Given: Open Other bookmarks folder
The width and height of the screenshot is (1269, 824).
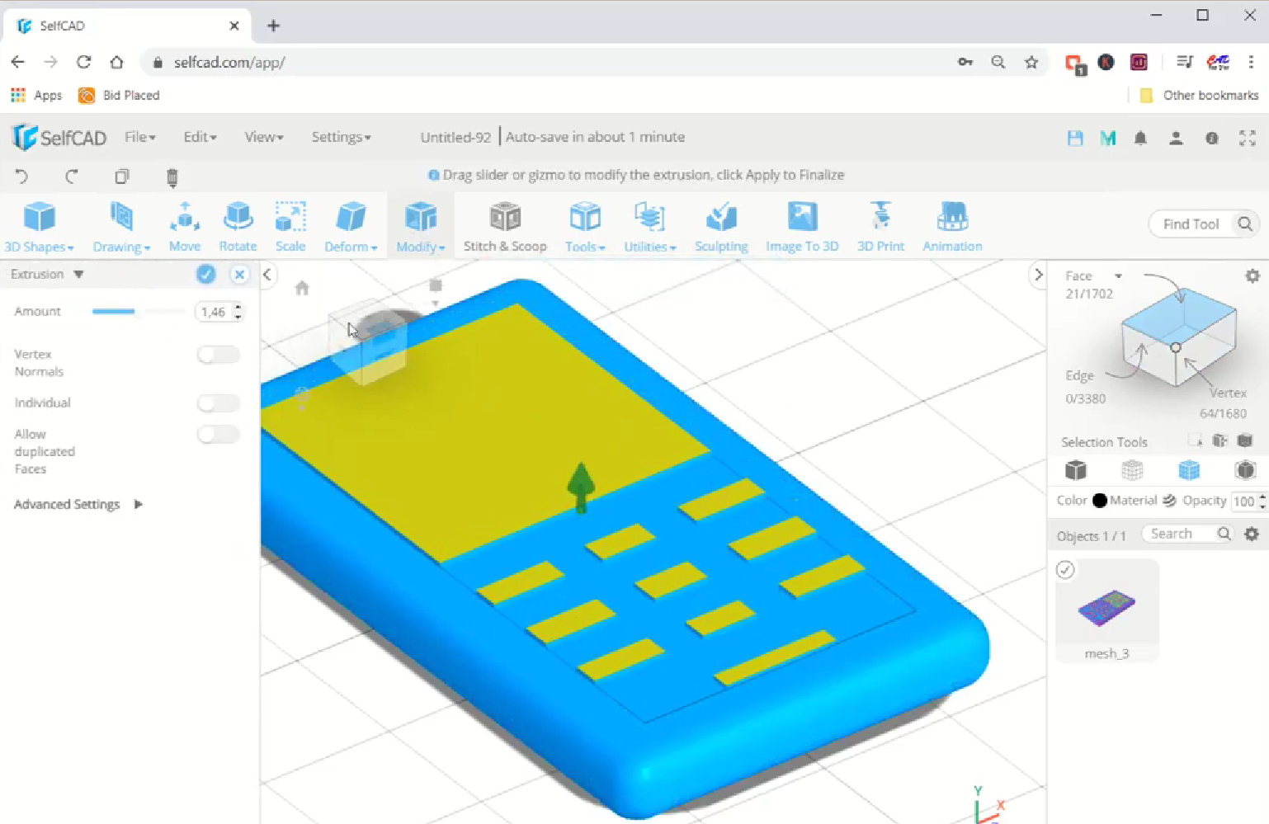Looking at the screenshot, I should (1199, 96).
